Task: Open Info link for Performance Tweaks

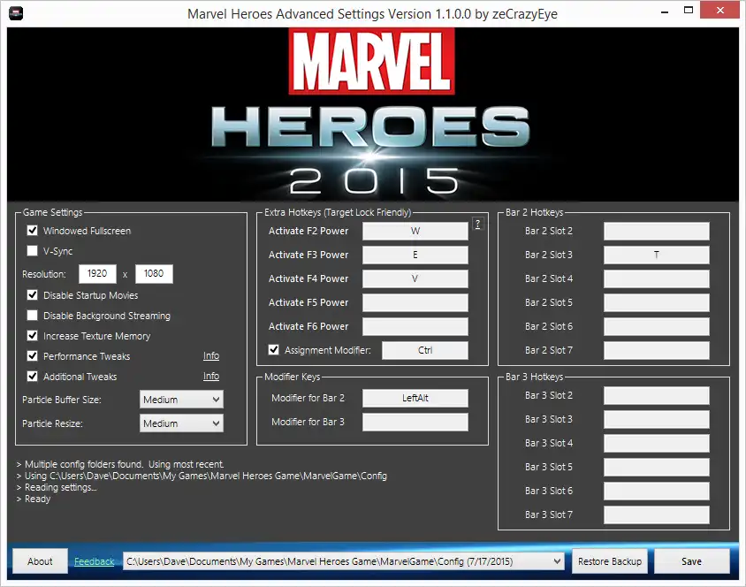Action: coord(211,355)
